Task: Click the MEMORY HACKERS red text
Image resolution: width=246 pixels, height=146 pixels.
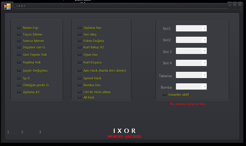Action: click(x=125, y=137)
